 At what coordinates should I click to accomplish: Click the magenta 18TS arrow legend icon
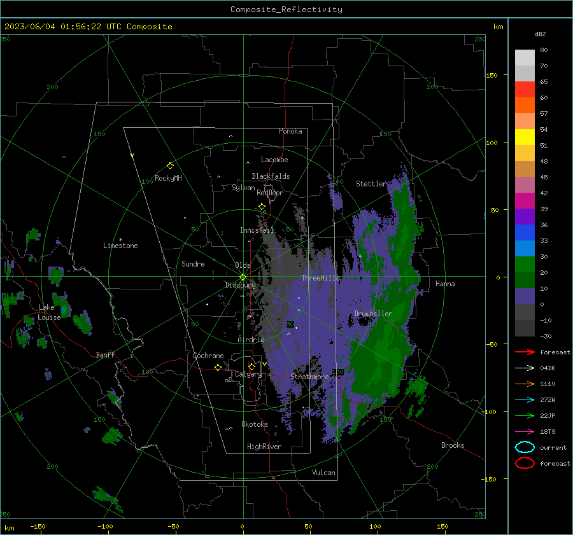click(x=525, y=432)
